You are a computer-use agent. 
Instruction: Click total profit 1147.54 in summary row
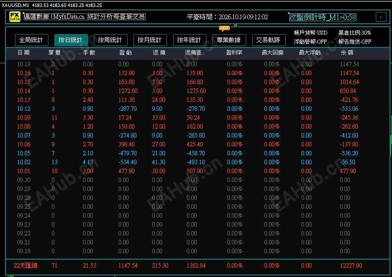point(128,266)
